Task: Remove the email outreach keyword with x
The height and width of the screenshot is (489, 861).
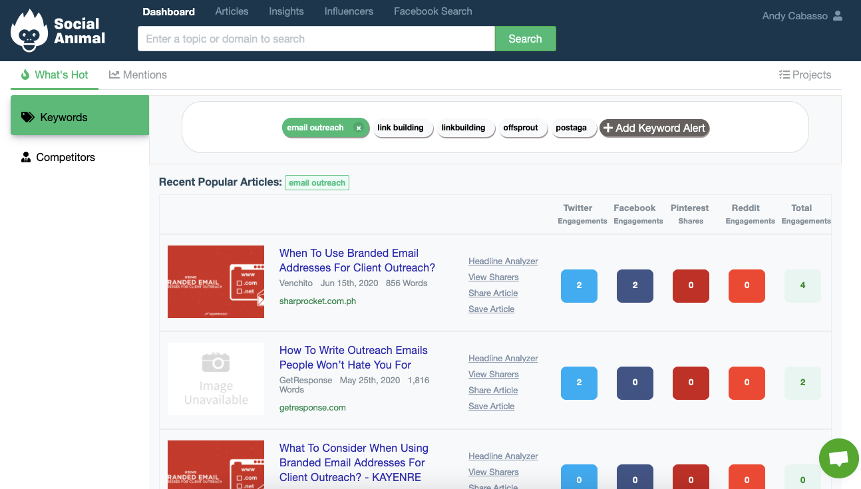Action: (x=359, y=128)
